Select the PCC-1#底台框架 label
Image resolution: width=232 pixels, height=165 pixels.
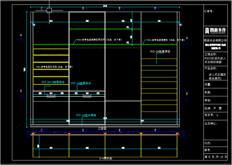coord(86,115)
